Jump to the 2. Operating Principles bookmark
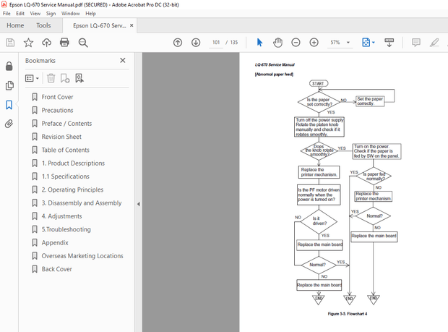This screenshot has height=332, width=448. point(72,190)
